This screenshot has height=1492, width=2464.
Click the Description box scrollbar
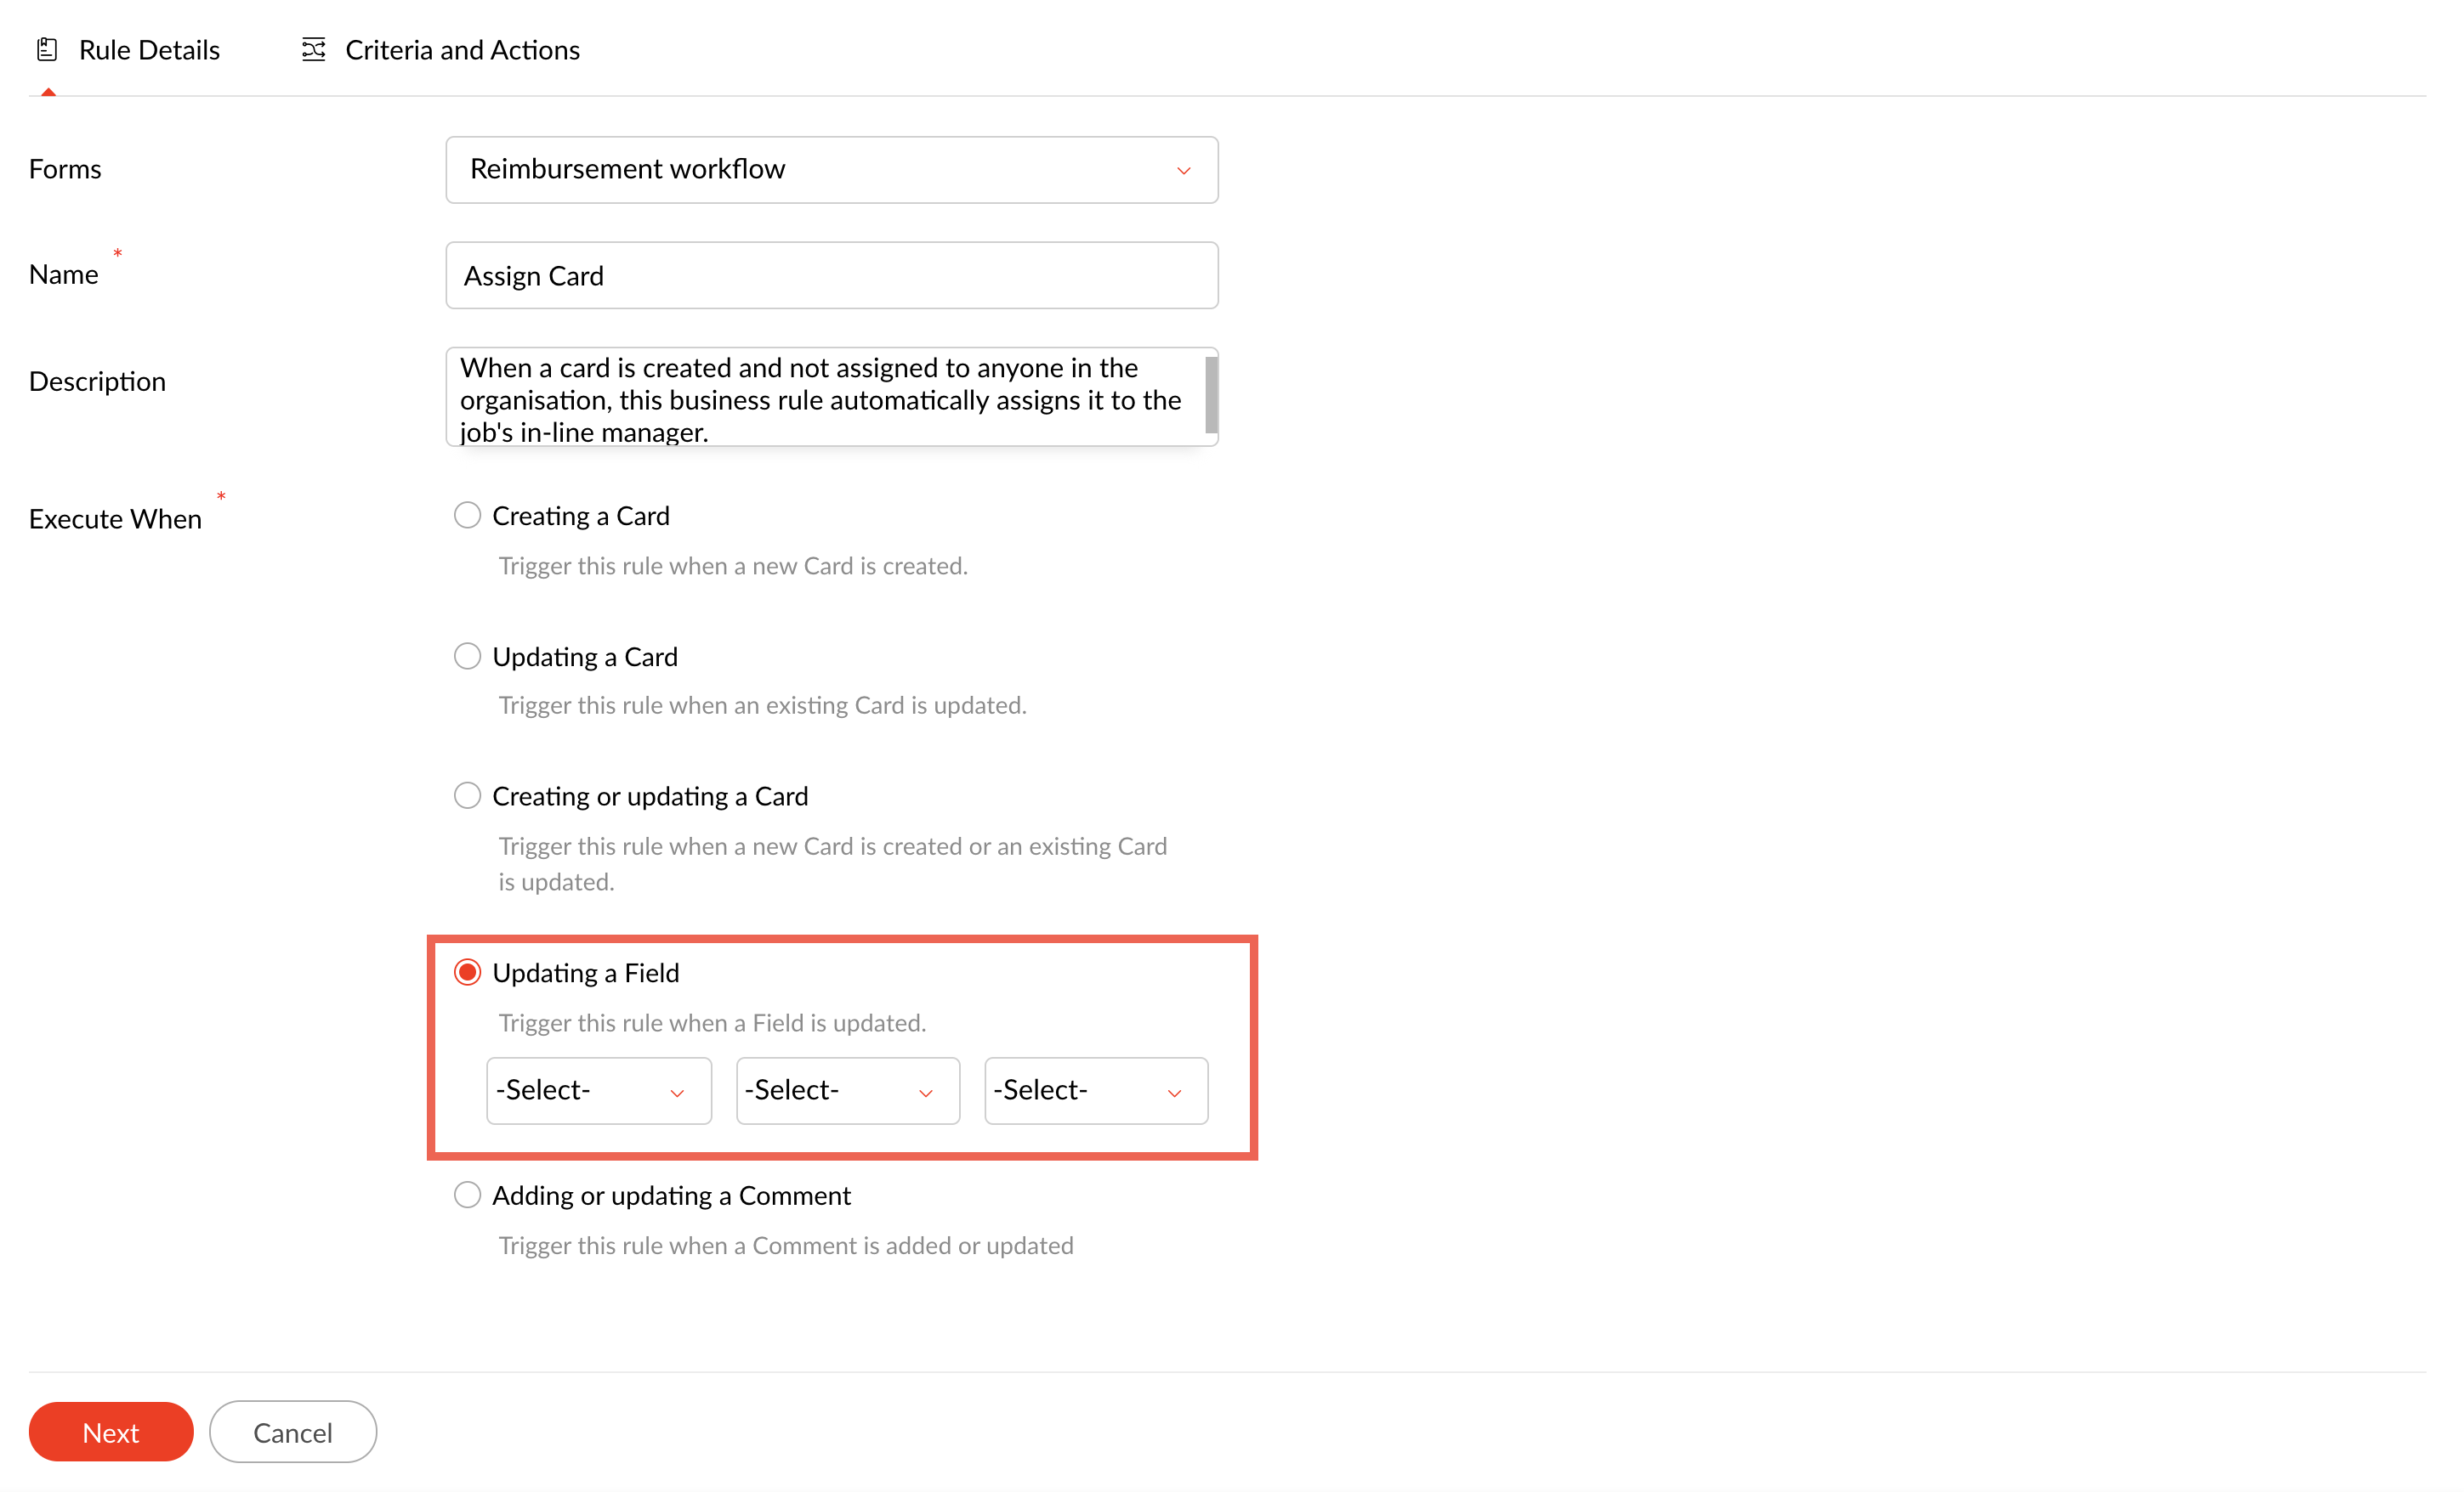click(1210, 396)
